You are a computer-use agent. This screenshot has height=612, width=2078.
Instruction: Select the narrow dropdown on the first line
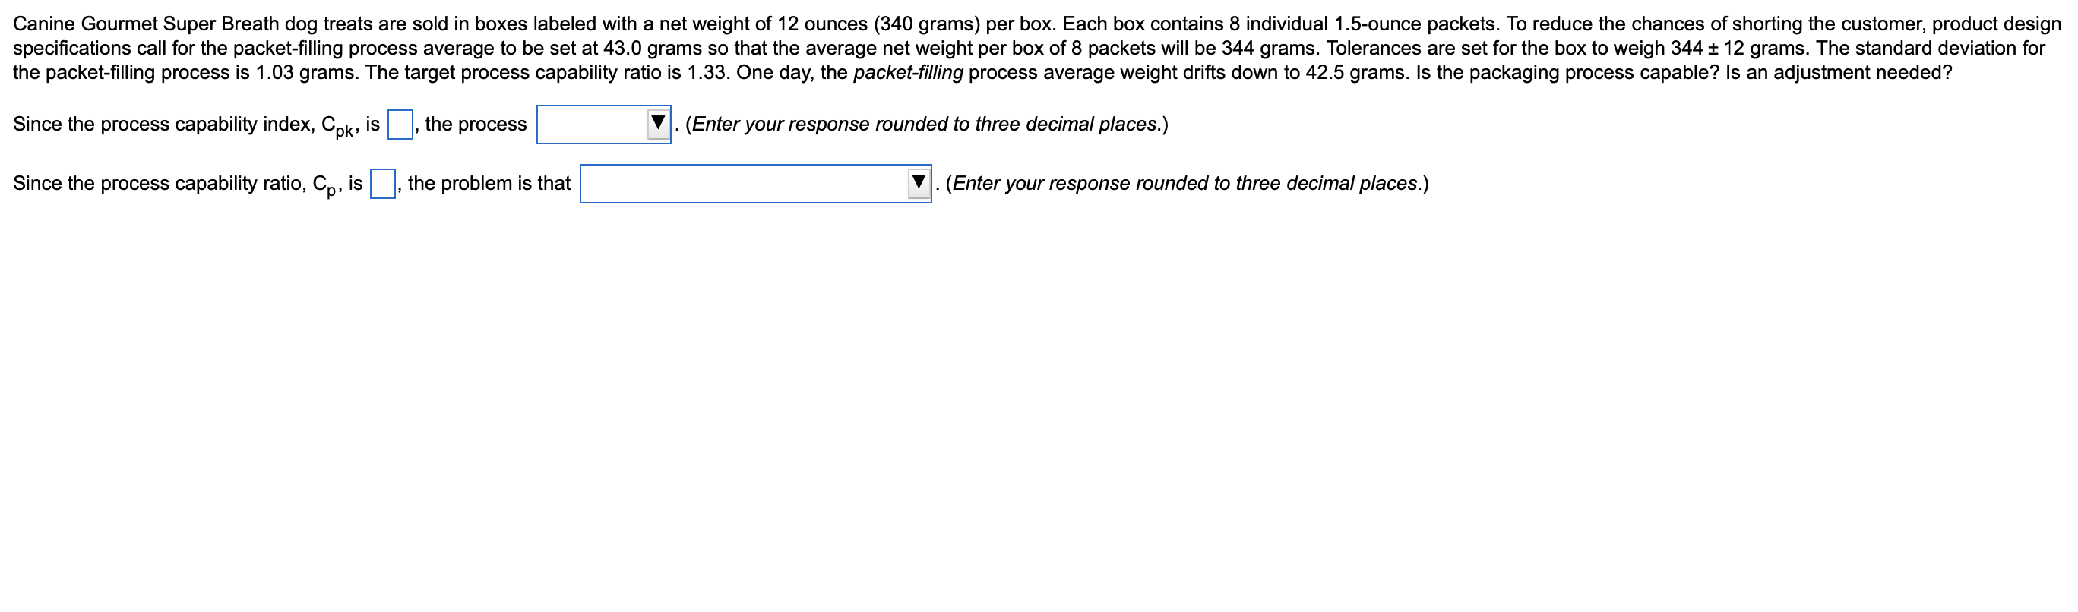603,125
